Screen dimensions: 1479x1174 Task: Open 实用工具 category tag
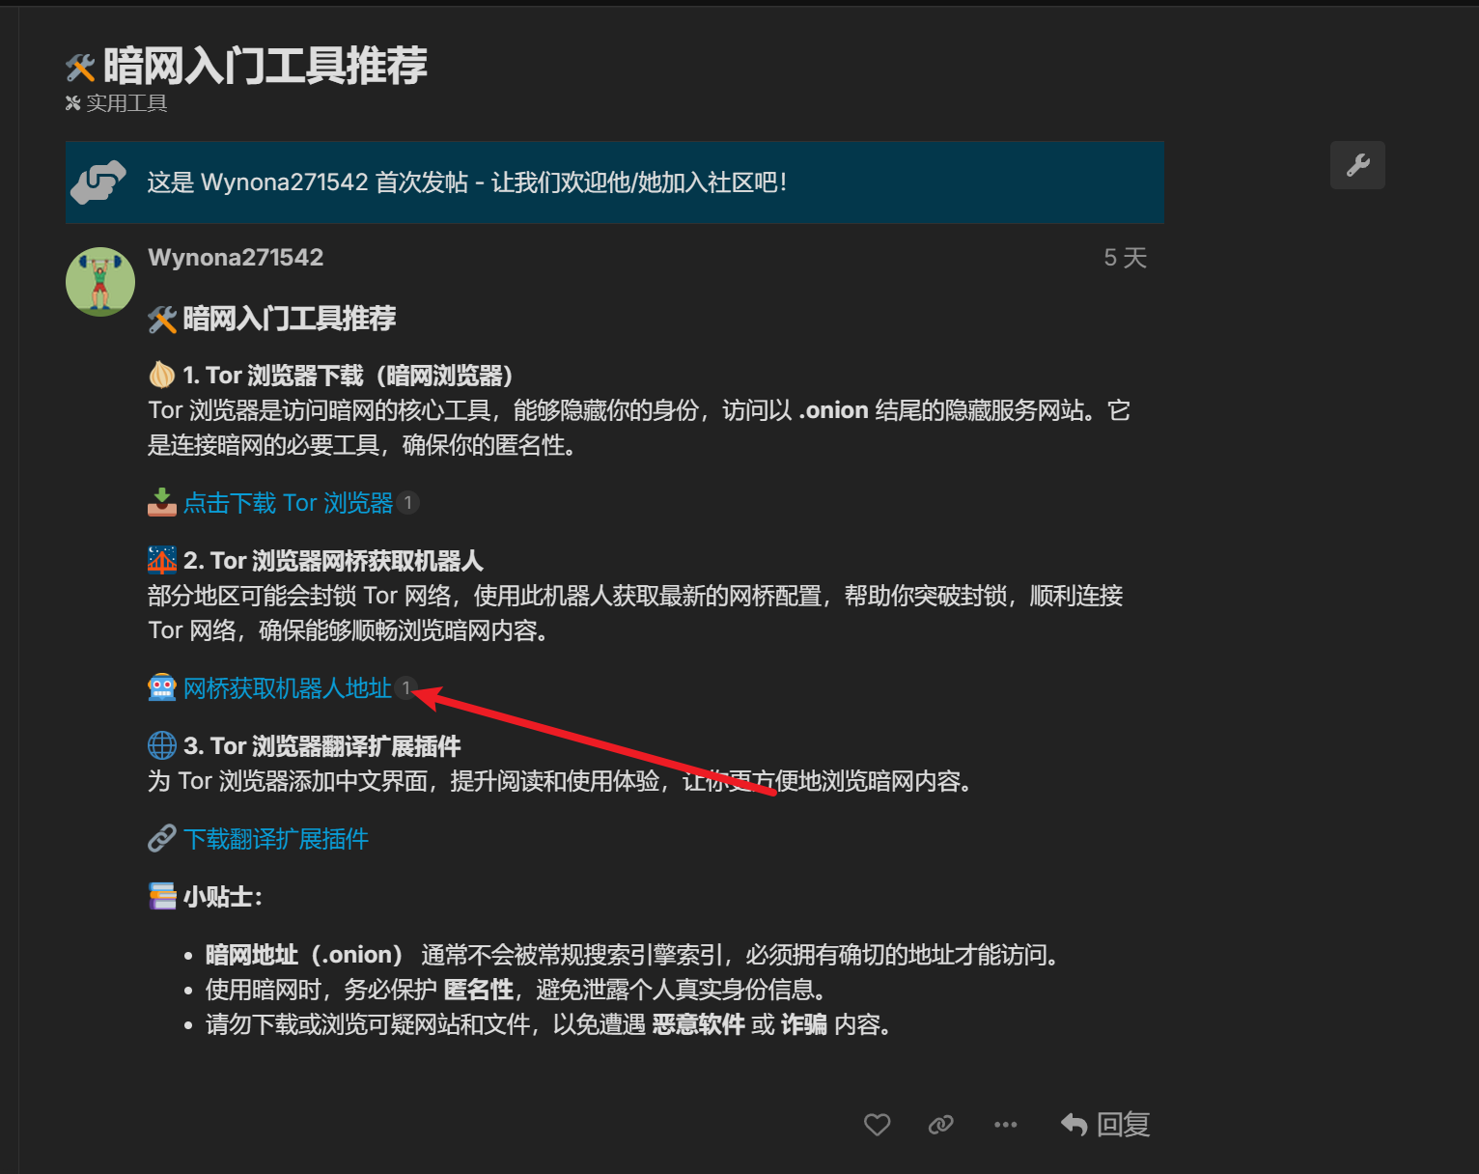pos(117,103)
